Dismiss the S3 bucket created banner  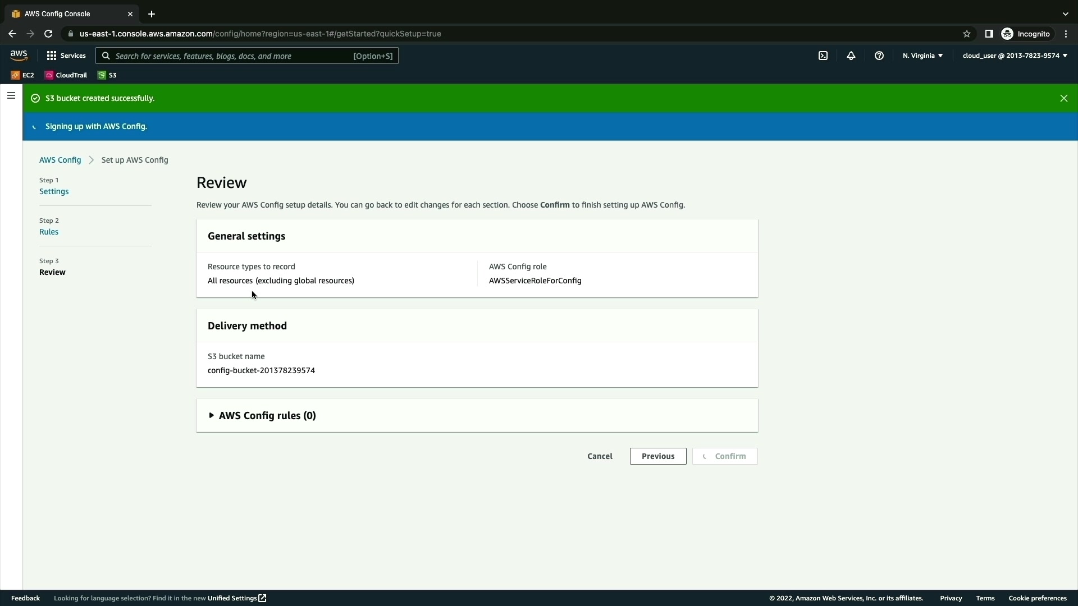[1063, 98]
